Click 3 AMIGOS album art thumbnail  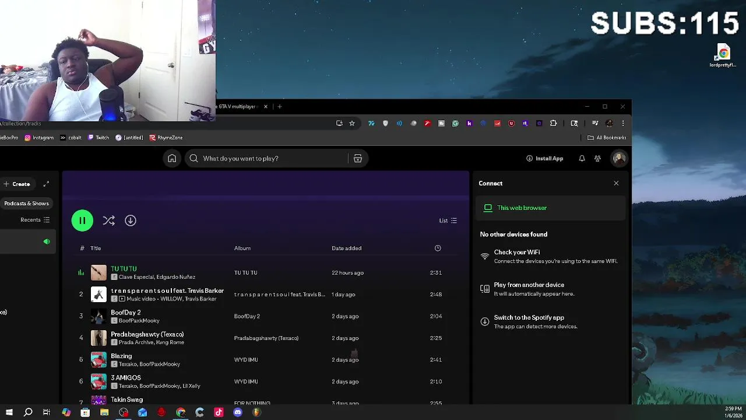98,381
